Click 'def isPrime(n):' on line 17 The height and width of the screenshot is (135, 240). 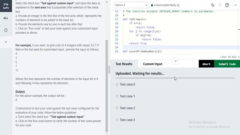click(135, 19)
